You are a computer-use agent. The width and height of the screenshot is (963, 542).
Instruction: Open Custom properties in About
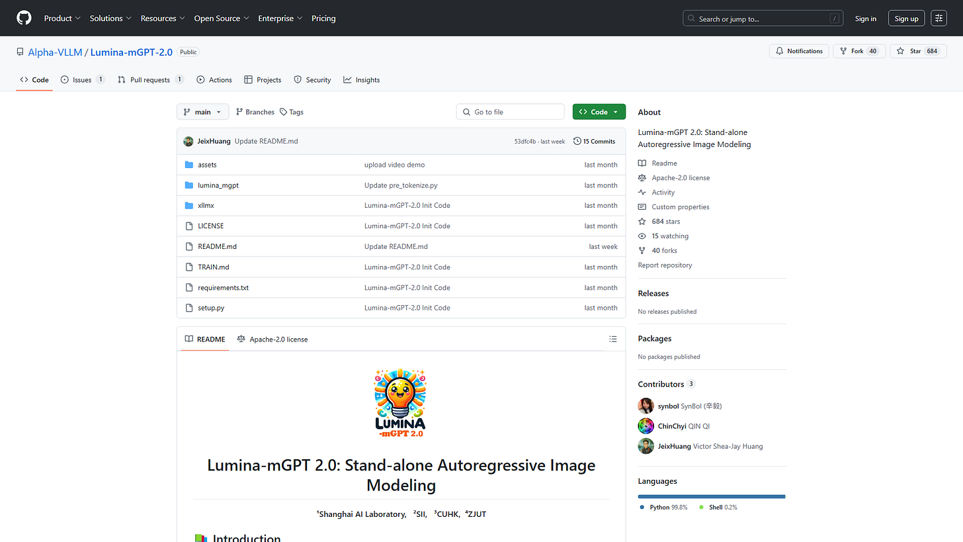pyautogui.click(x=673, y=206)
